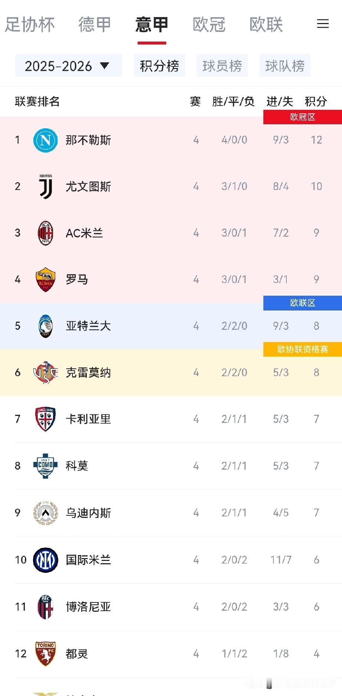This screenshot has height=696, width=342.
Task: Switch to the 欧冠 tab
Action: pos(209,24)
